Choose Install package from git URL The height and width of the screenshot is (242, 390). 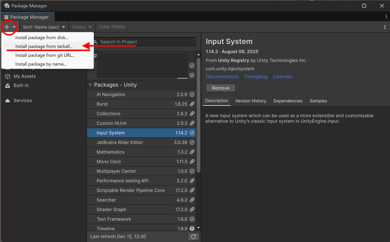pyautogui.click(x=45, y=55)
